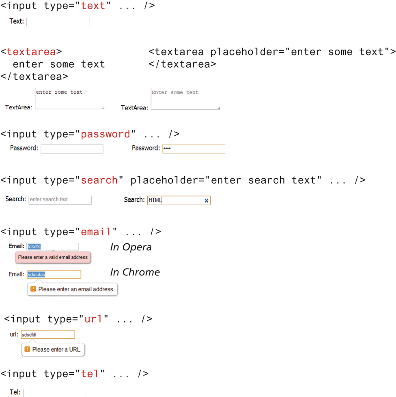Click the Password field containing masked dots
The height and width of the screenshot is (397, 396).
click(x=194, y=149)
